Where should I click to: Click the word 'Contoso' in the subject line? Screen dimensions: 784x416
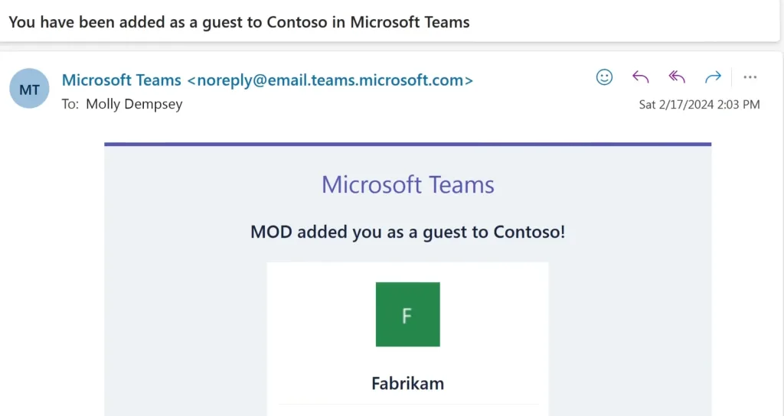point(296,21)
